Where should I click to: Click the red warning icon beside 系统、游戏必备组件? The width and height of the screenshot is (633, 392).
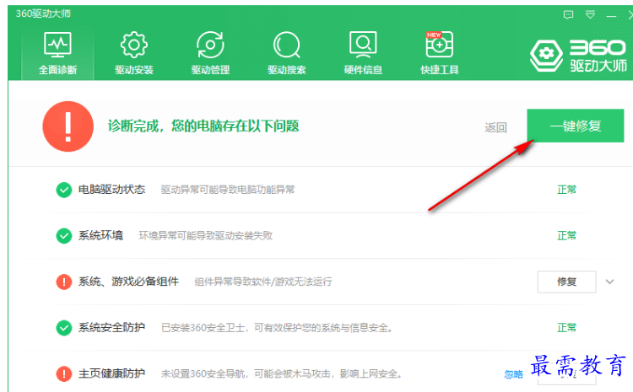(x=64, y=282)
